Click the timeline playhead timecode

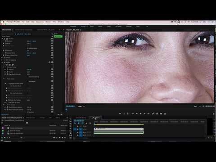coord(79,121)
